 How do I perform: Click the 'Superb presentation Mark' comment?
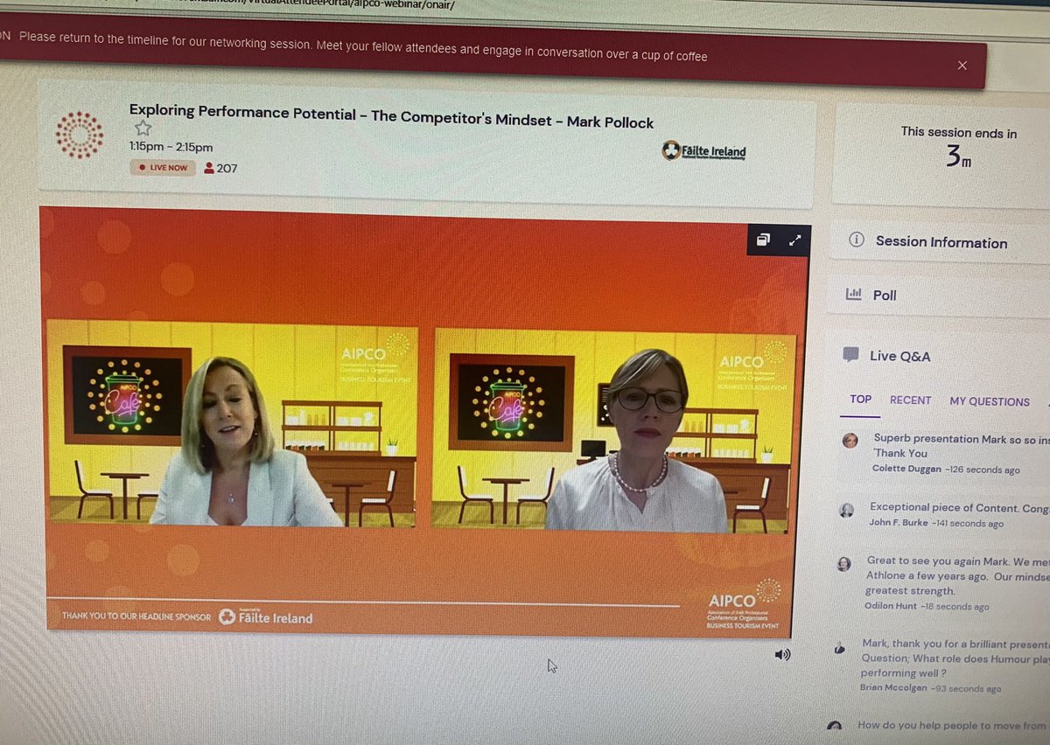point(961,445)
